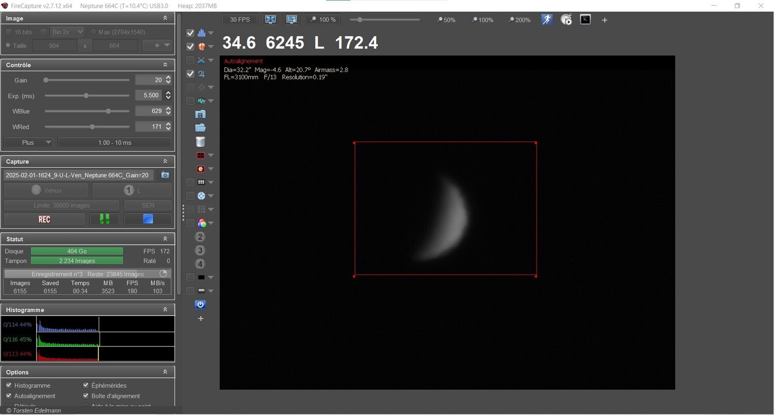Click the plus icon below power button

tap(201, 319)
